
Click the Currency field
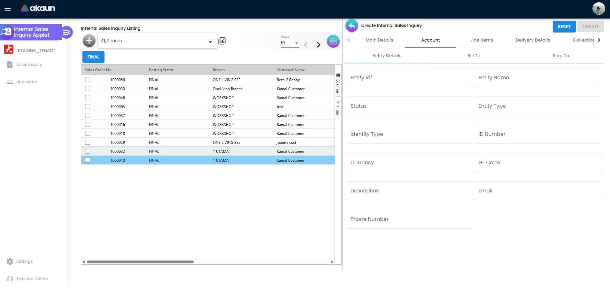tap(410, 162)
